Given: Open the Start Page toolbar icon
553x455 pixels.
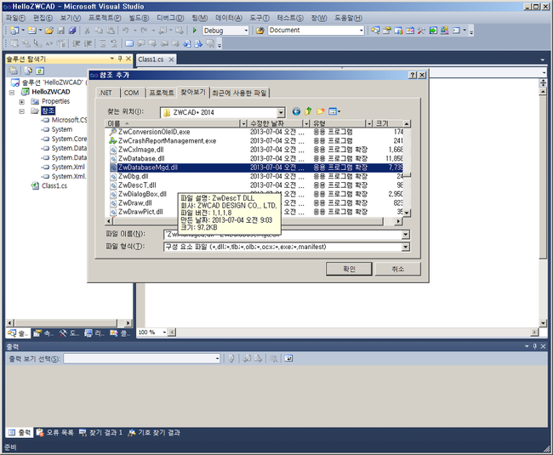Looking at the screenshot, I should click(x=433, y=31).
